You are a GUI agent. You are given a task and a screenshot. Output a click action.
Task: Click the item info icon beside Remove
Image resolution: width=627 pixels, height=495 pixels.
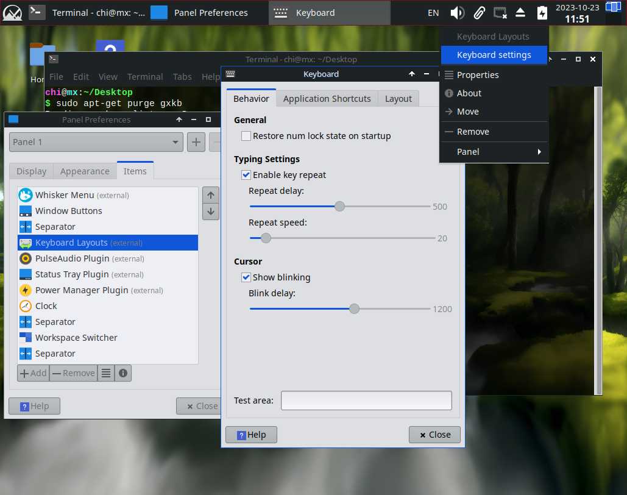point(123,373)
